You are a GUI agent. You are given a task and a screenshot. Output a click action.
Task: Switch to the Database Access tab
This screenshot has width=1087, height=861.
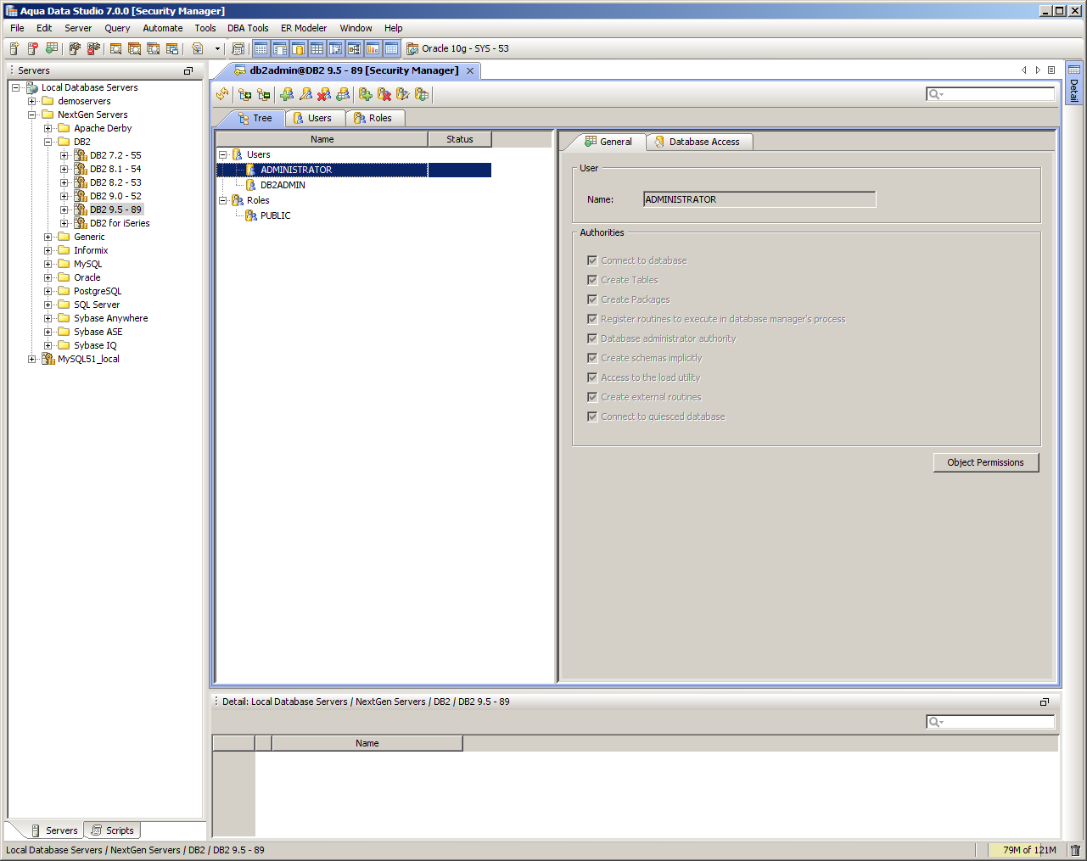click(699, 142)
